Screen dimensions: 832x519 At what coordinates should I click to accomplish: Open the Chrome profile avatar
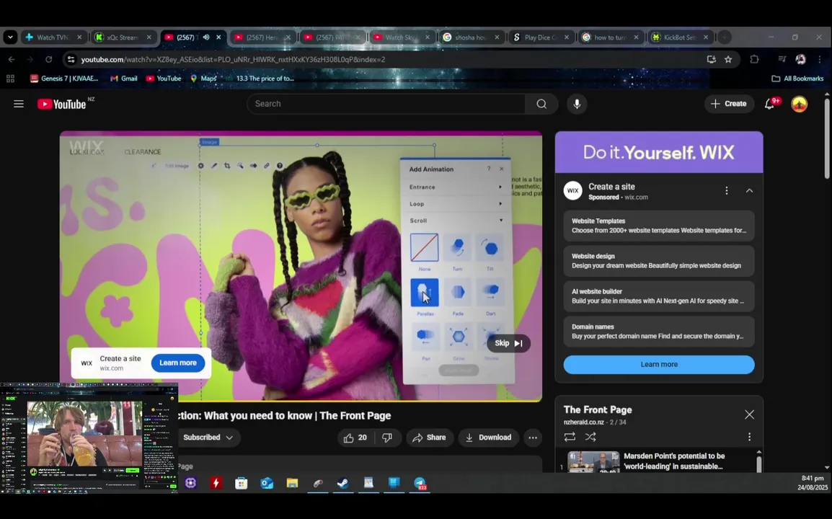point(800,59)
